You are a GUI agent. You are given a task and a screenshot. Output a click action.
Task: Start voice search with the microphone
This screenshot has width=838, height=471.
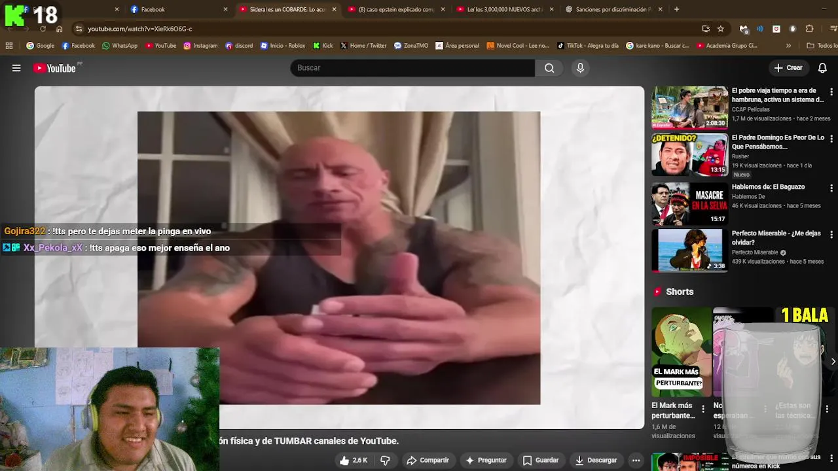click(x=580, y=68)
